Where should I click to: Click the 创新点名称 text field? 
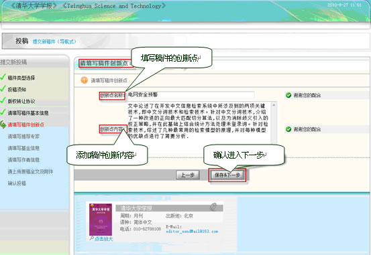pos(191,95)
